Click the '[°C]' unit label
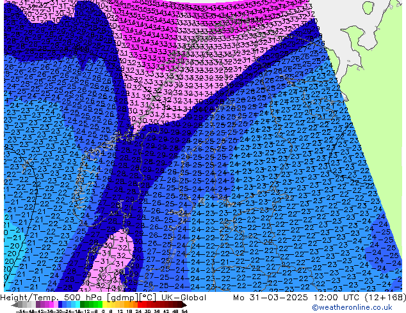Screen dimensions: 406x313 (148, 298)
